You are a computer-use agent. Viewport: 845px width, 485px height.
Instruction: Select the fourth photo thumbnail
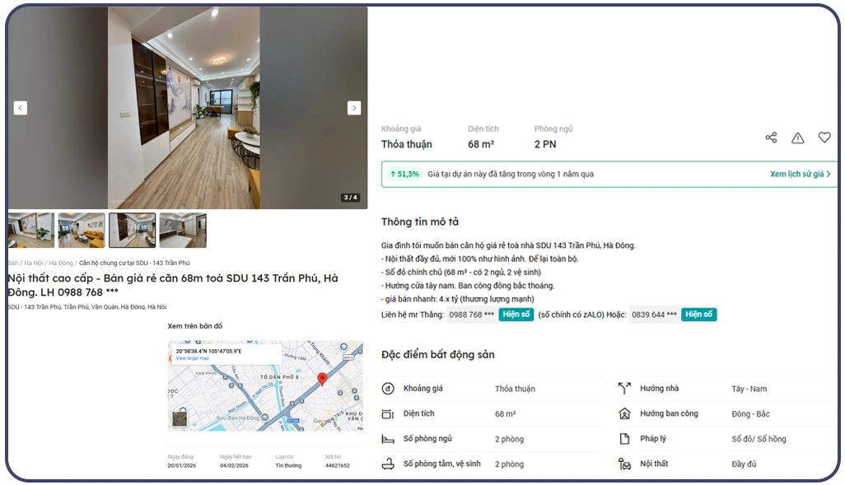click(x=183, y=231)
